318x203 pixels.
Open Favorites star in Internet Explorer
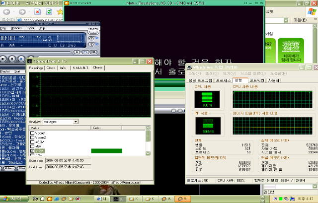click(x=60, y=12)
